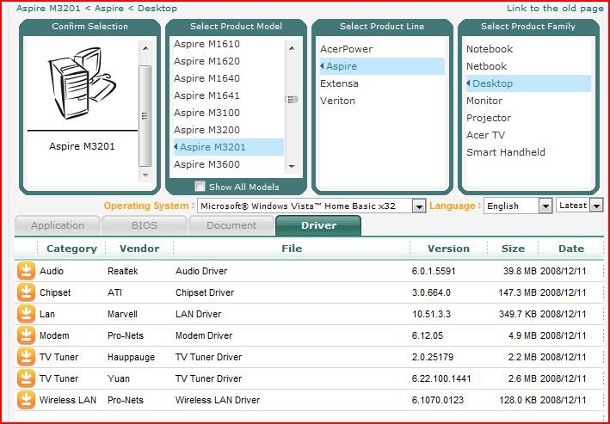The height and width of the screenshot is (424, 610).
Task: Switch to the BIOS tab
Action: pos(145,225)
